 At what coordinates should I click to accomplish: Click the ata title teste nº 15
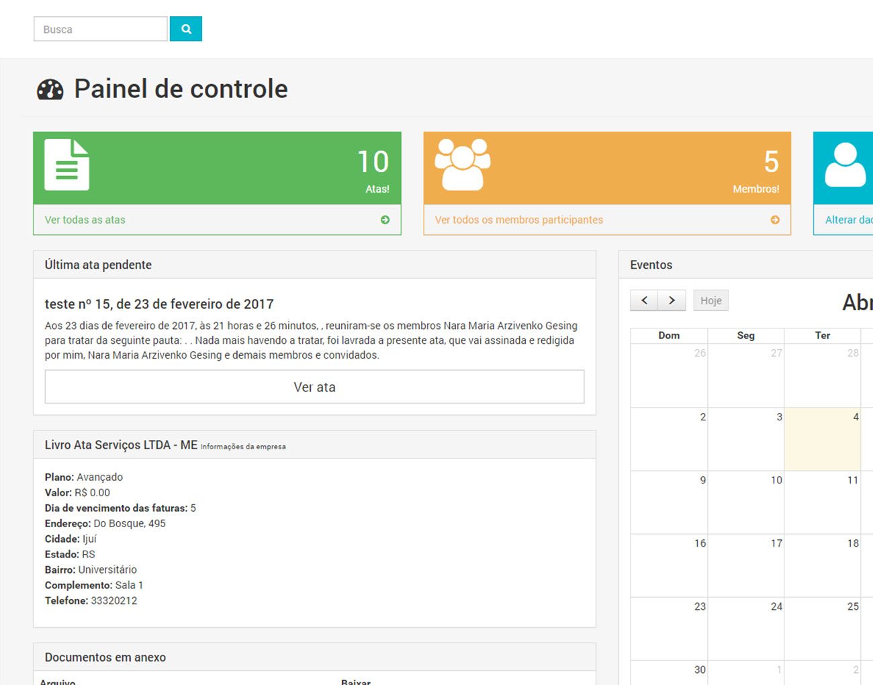(x=159, y=304)
